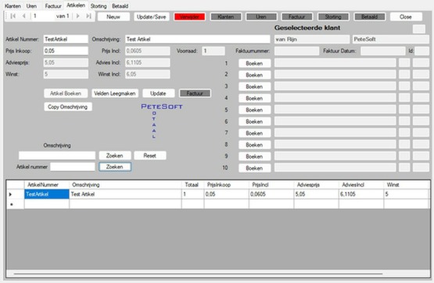
Task: Open the Uren tab
Action: (x=31, y=5)
